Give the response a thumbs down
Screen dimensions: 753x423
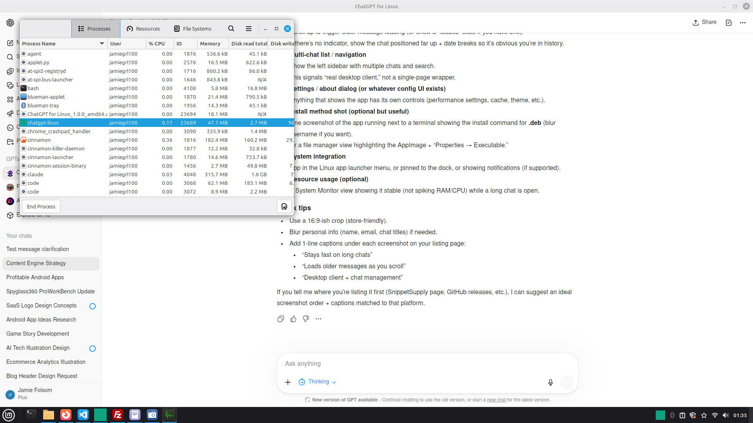pos(306,319)
